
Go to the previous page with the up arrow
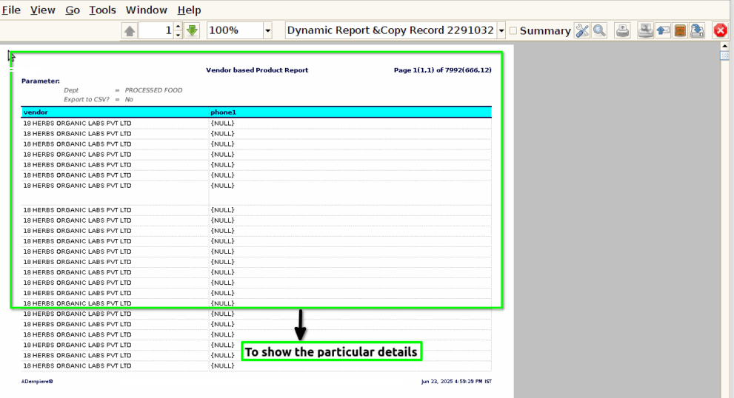130,31
